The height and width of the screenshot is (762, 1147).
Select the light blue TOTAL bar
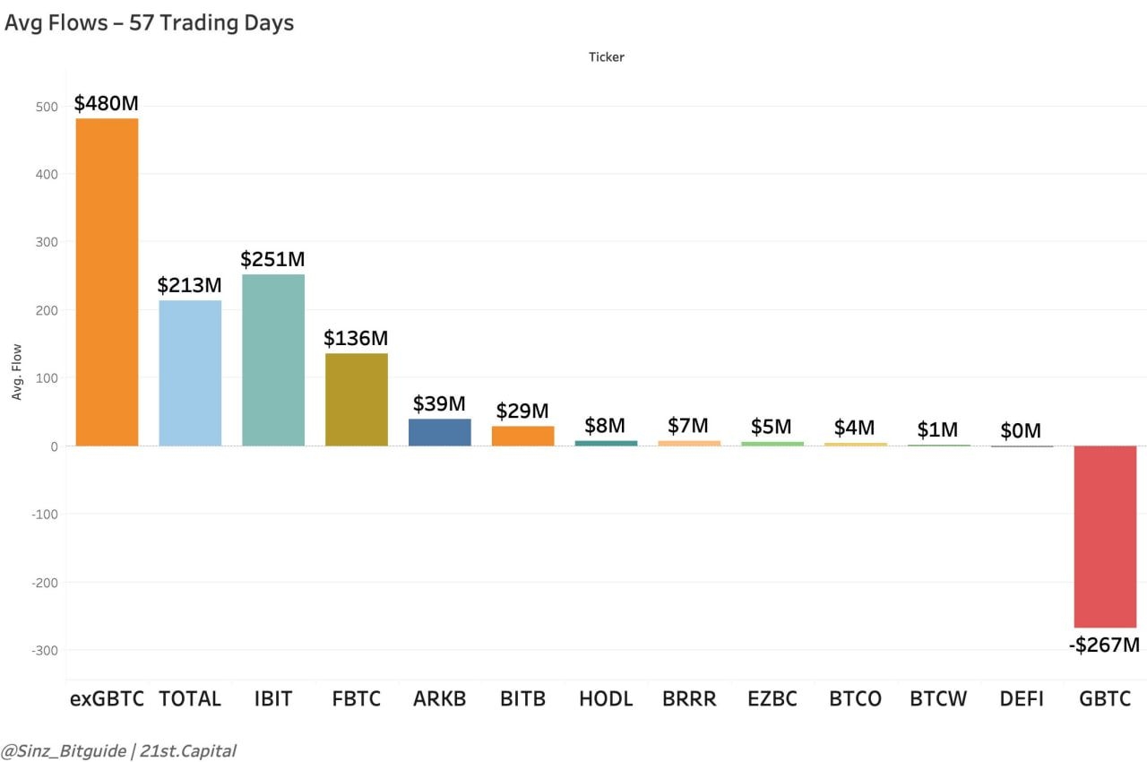190,372
